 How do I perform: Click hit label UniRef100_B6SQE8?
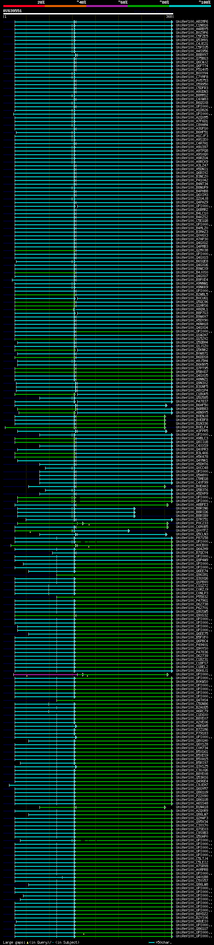click(x=192, y=261)
